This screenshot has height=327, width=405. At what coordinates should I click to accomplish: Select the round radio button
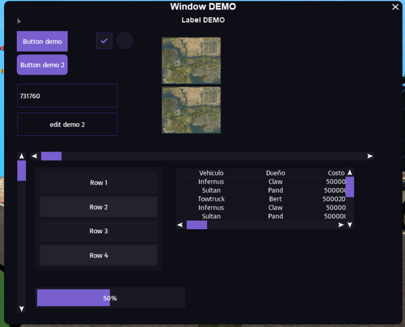(x=124, y=41)
